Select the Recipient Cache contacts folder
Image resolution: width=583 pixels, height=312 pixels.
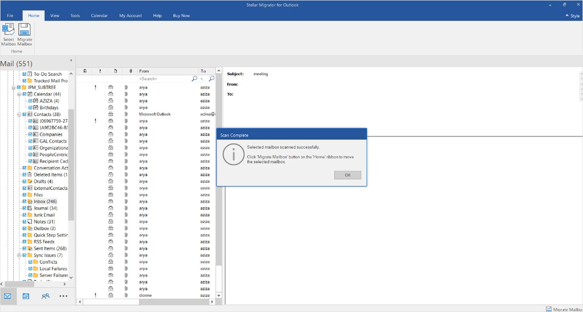tap(54, 161)
